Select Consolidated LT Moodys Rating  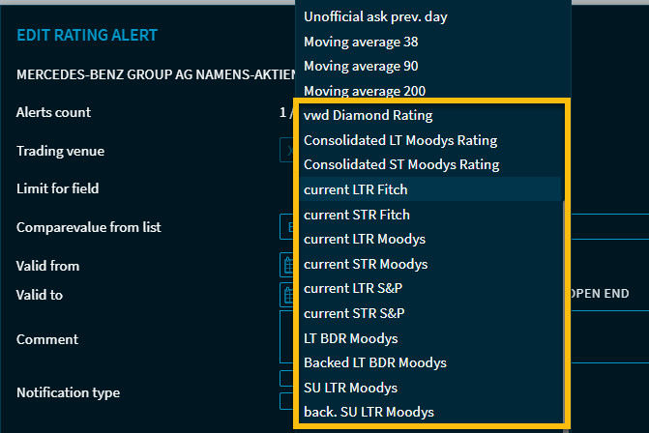[399, 140]
